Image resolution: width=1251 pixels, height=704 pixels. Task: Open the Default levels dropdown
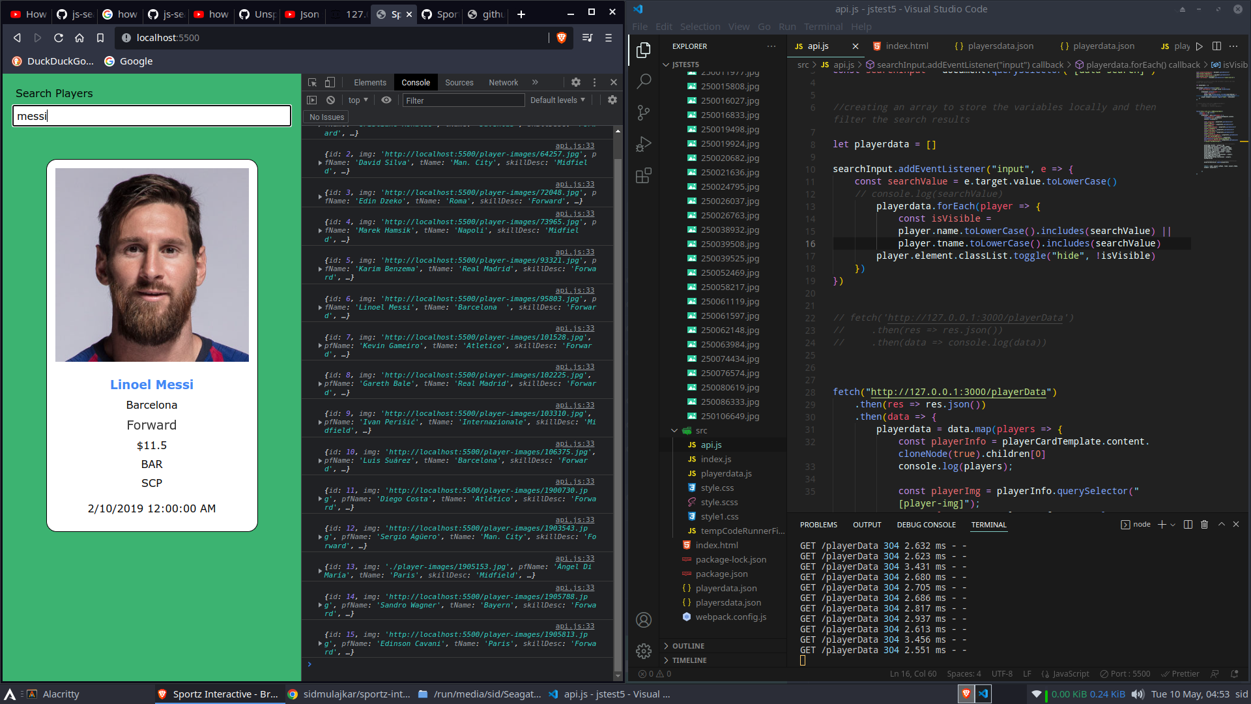(x=558, y=100)
